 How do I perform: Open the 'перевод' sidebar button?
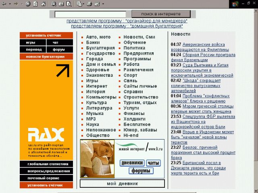tap(33, 49)
